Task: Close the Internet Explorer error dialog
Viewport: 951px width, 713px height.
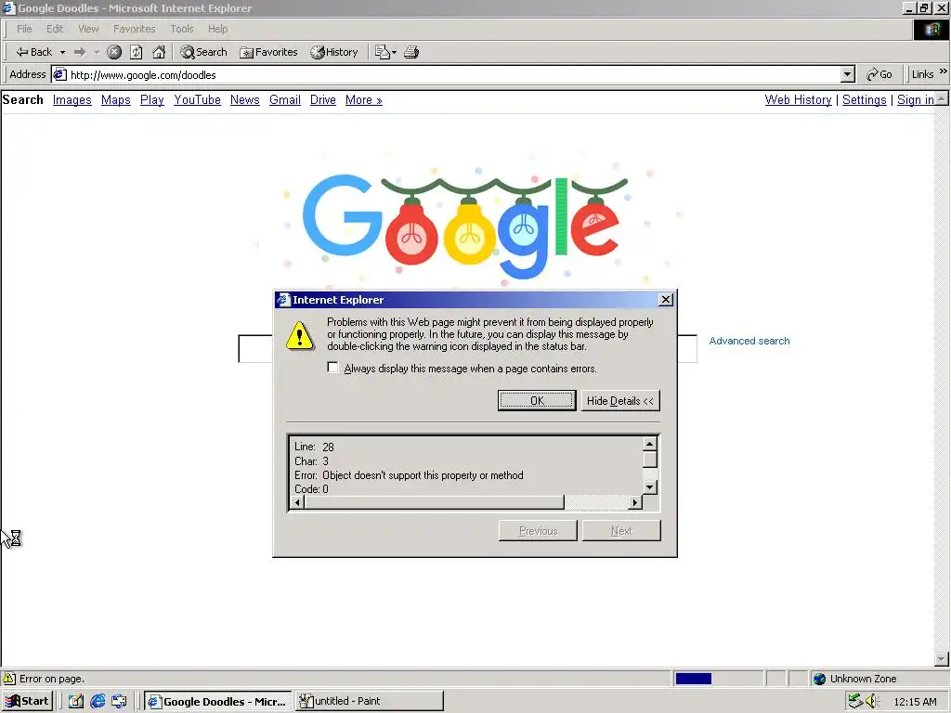Action: [665, 300]
